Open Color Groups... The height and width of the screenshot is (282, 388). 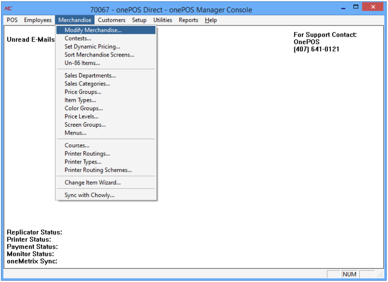click(x=106, y=108)
